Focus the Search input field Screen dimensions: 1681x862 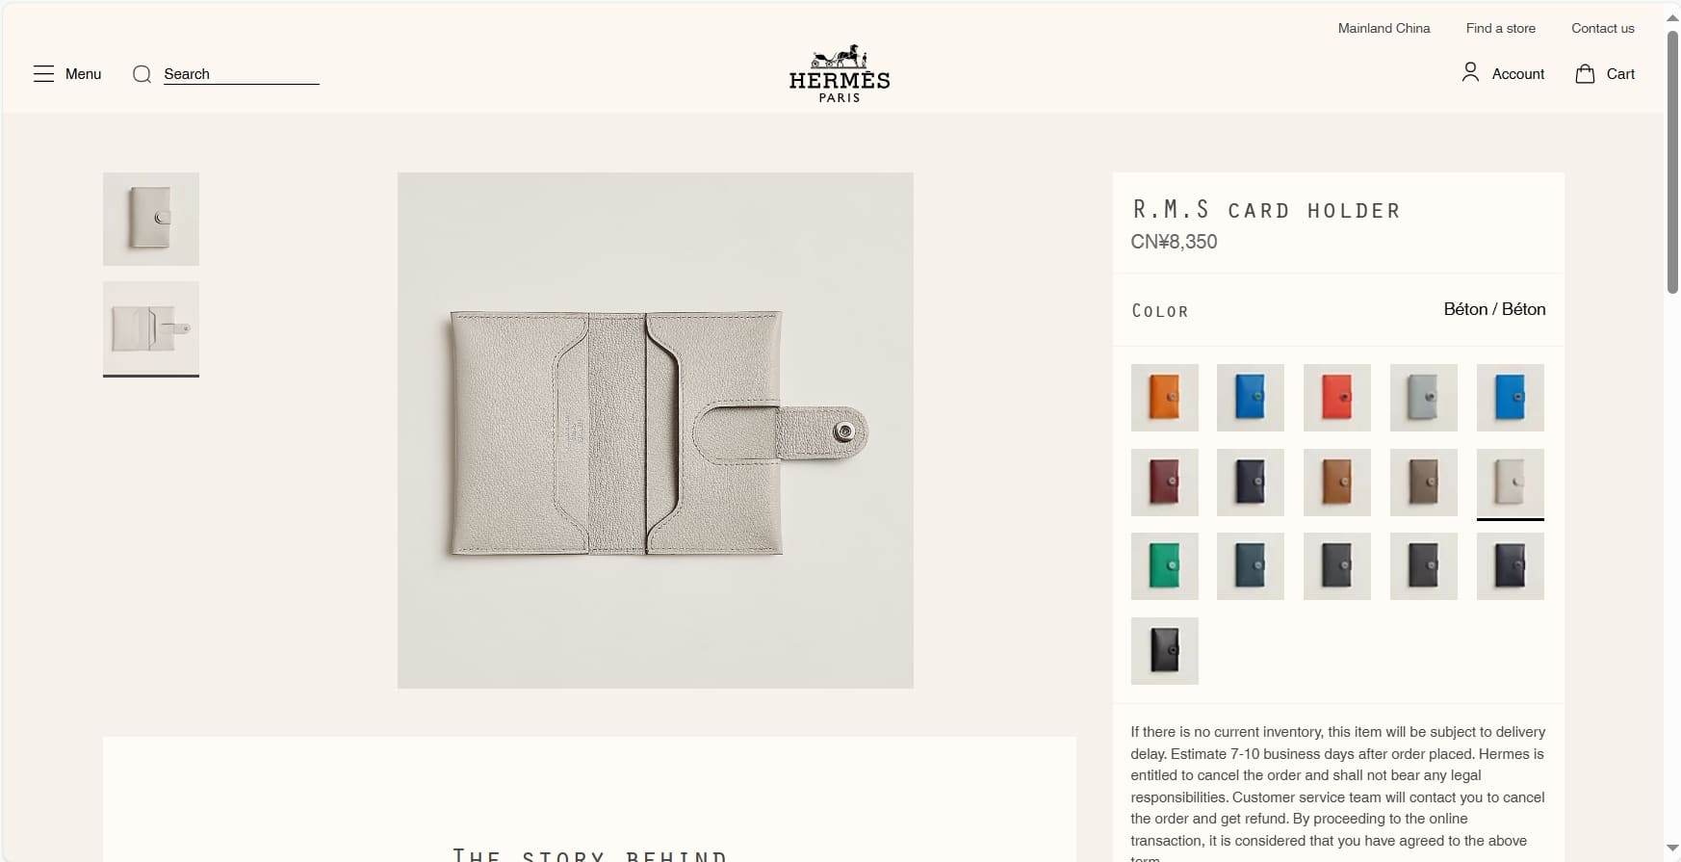click(241, 74)
